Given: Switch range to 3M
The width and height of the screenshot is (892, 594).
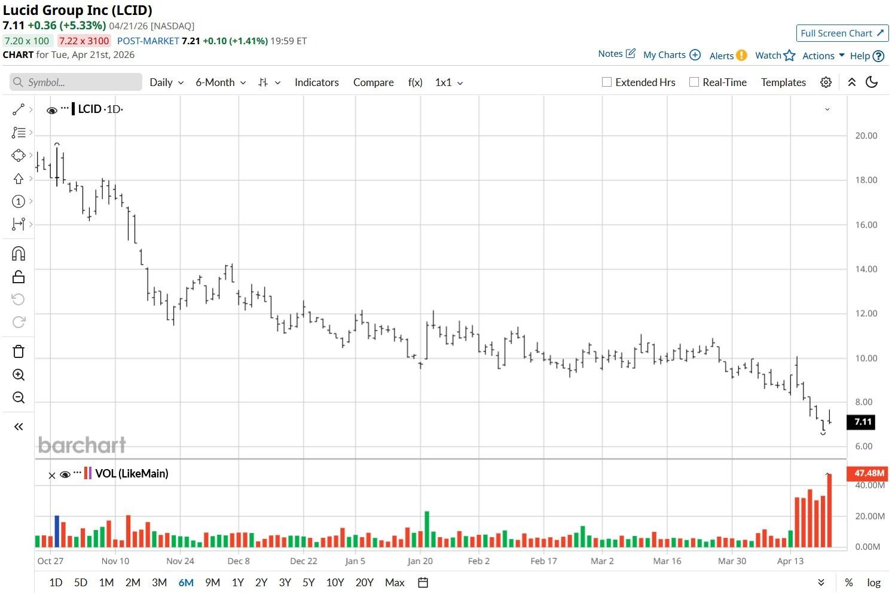Looking at the screenshot, I should tap(159, 583).
